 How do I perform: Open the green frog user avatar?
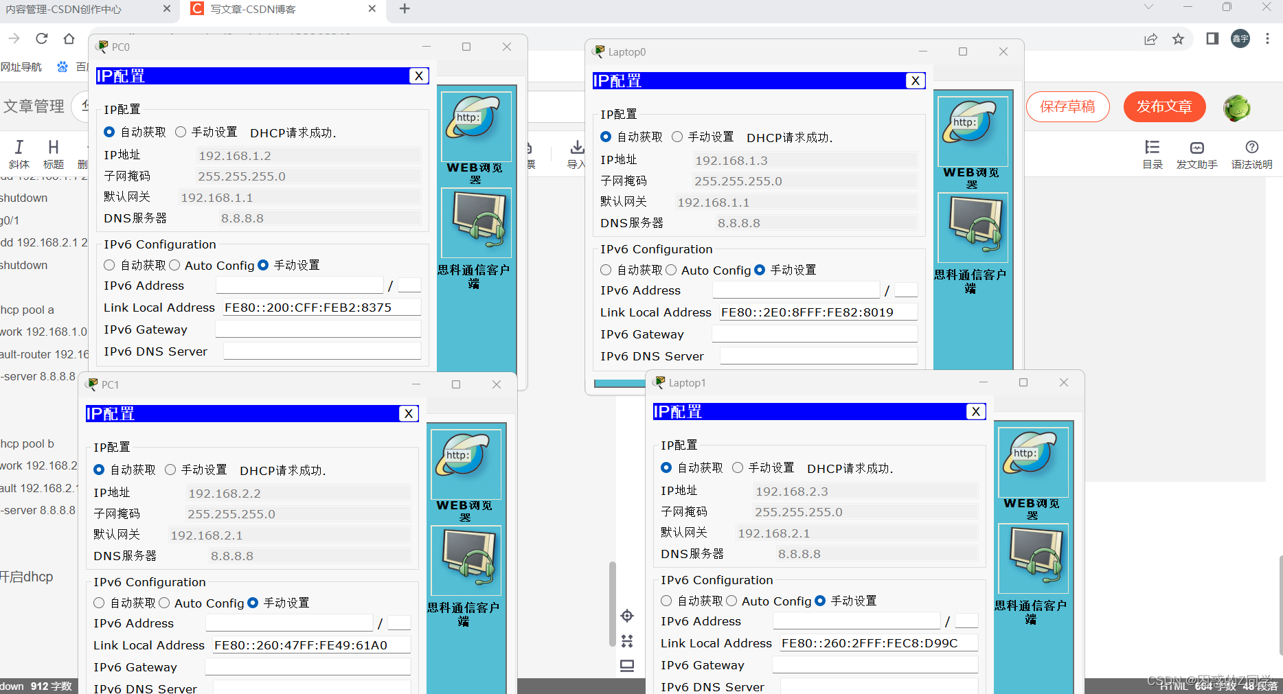click(x=1237, y=107)
